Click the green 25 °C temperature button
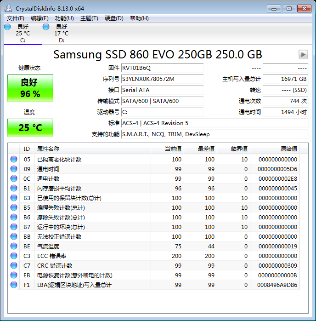The image size is (316, 321). click(30, 128)
